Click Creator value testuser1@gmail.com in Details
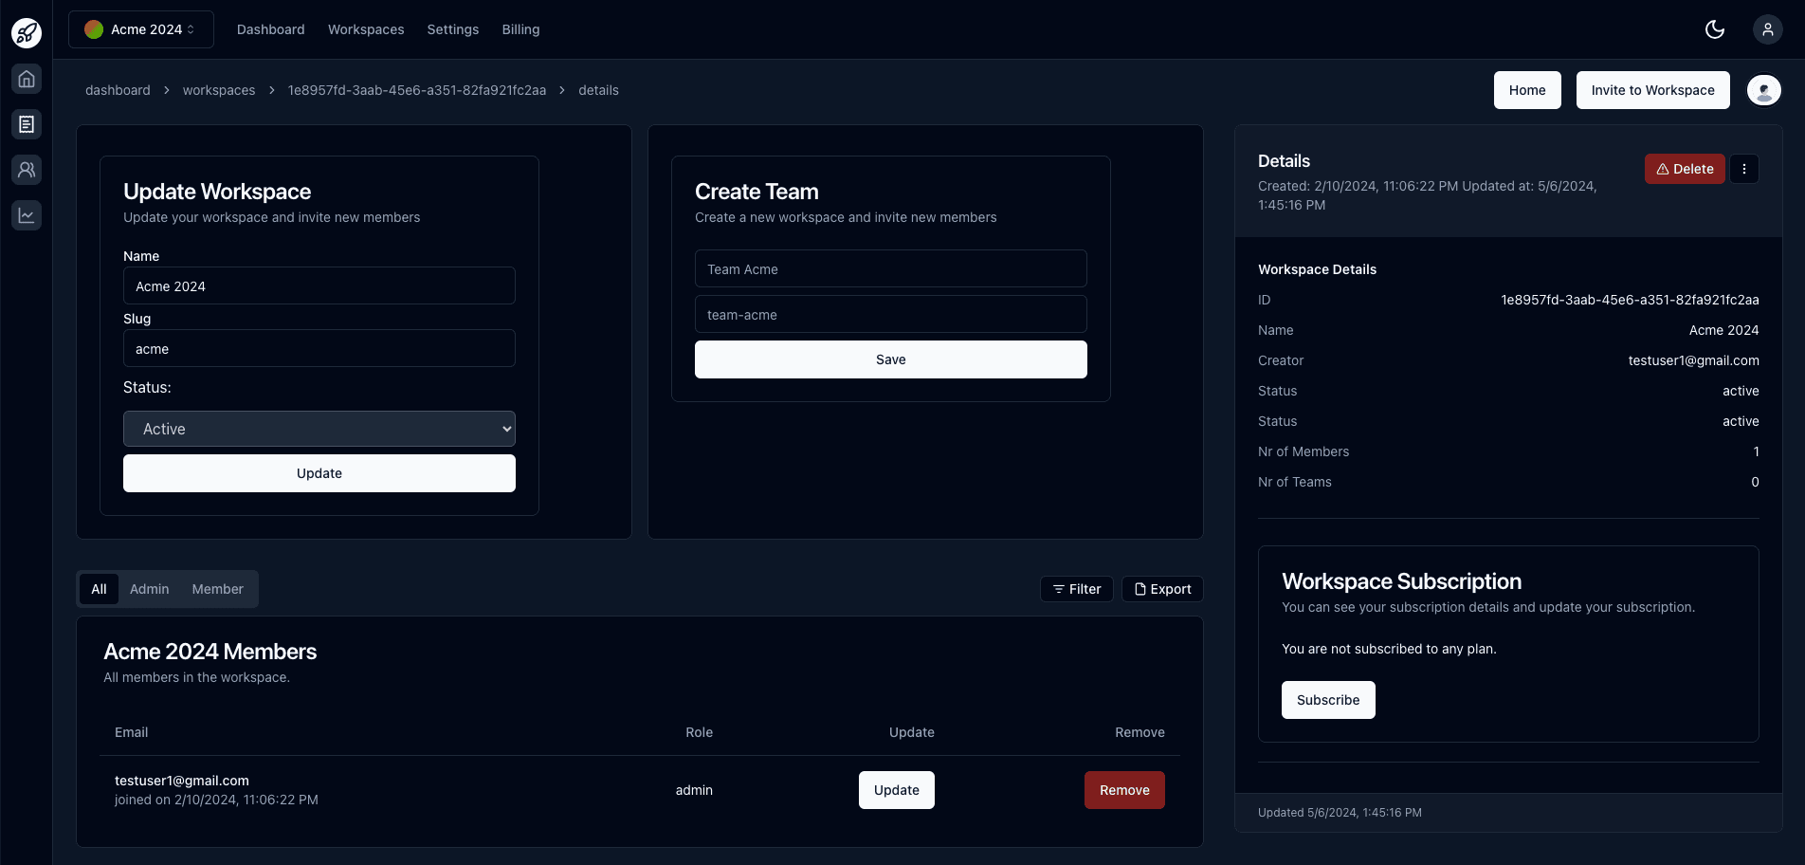This screenshot has width=1805, height=865. [1693, 360]
